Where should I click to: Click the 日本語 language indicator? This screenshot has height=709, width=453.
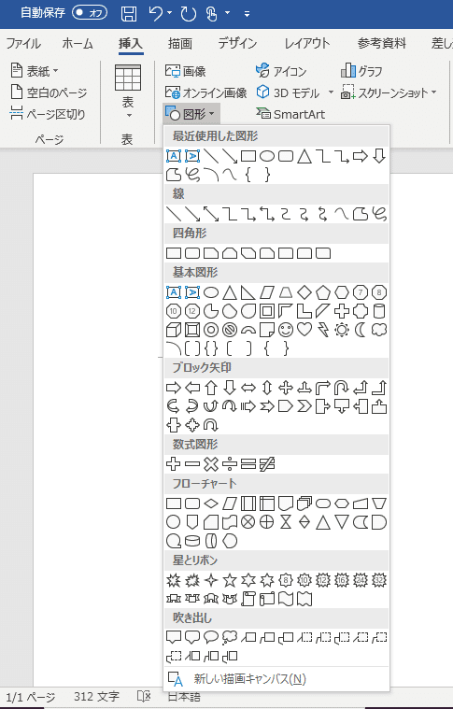point(184,697)
